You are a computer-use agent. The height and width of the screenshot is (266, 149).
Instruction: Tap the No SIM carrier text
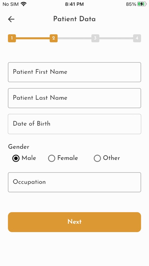pyautogui.click(x=11, y=4)
